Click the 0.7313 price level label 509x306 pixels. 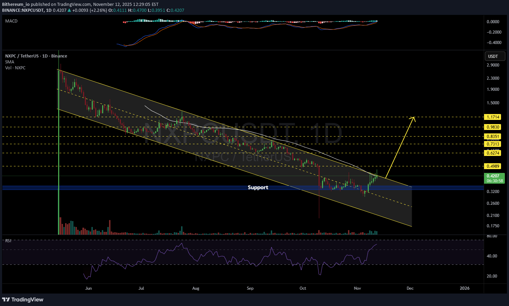pos(493,144)
